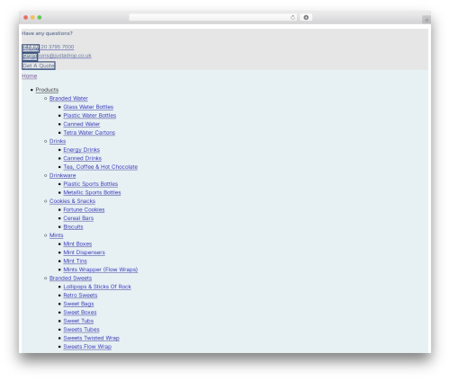
Task: Open the Biscuits link
Action: pos(73,227)
